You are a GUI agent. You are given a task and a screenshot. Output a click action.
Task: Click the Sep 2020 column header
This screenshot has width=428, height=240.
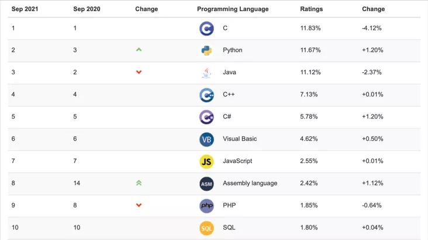click(87, 9)
